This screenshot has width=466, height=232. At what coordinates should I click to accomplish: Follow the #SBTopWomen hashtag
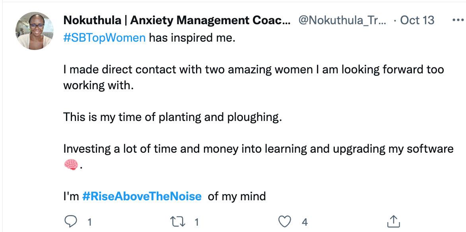[x=104, y=39]
